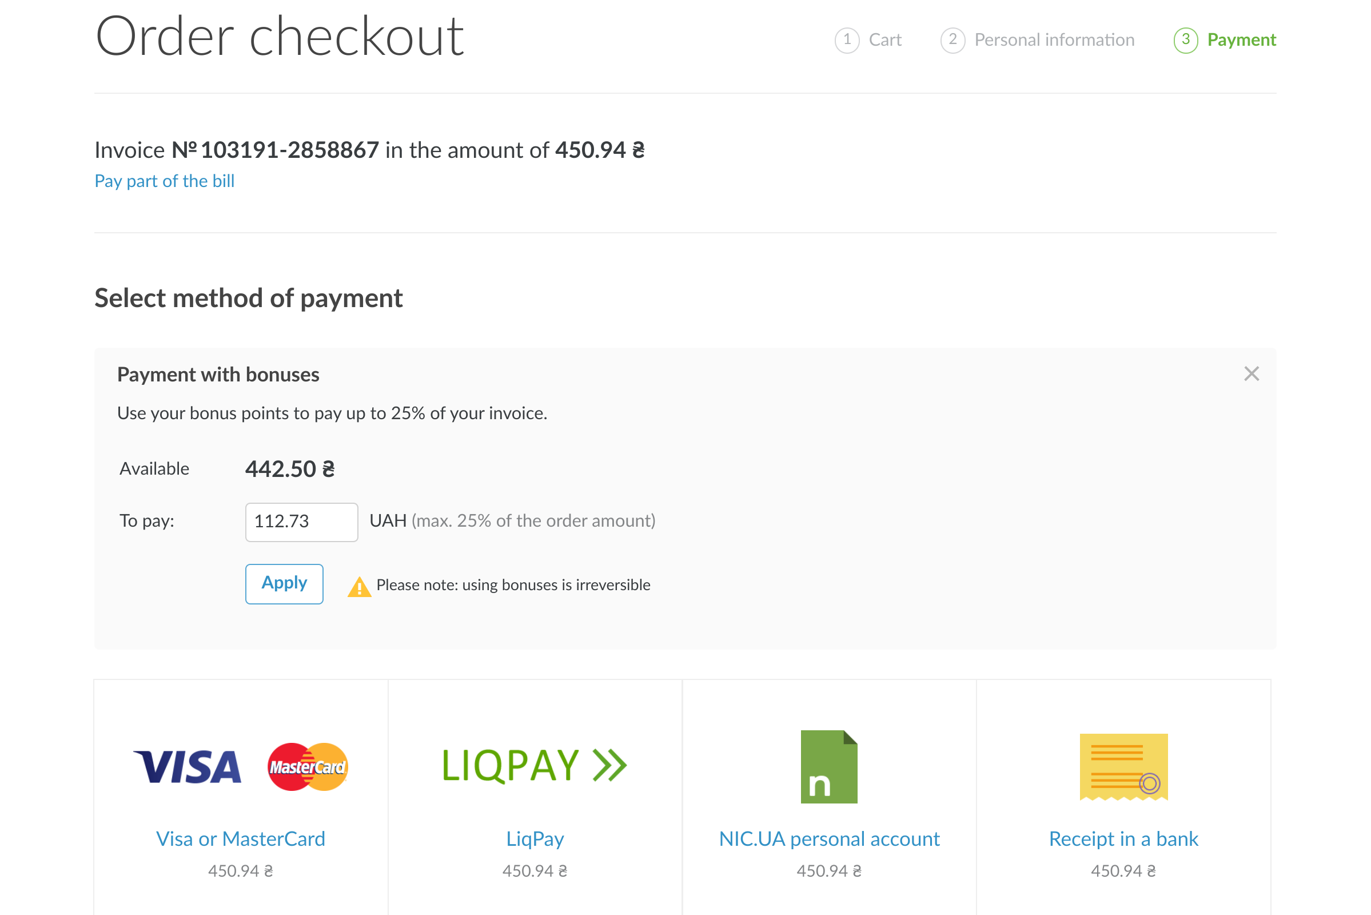This screenshot has height=915, width=1371.
Task: Open Pay part of the bill link
Action: (165, 181)
